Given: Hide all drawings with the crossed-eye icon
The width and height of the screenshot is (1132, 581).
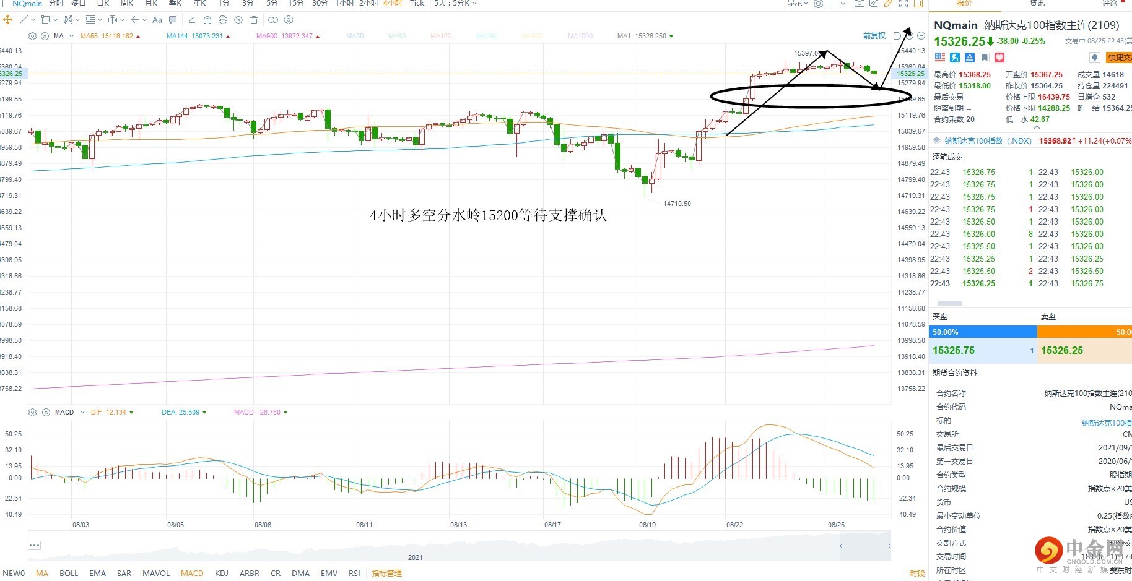Looking at the screenshot, I should (238, 20).
